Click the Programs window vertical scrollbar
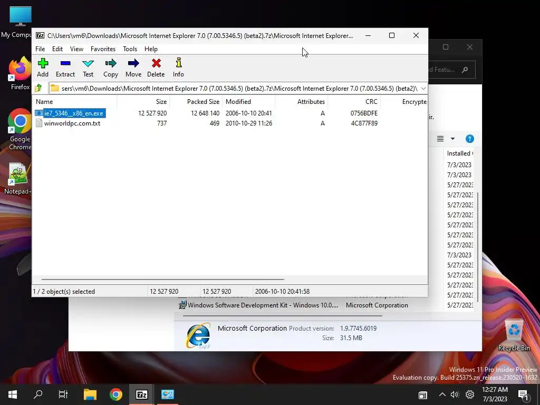Viewport: 540px width, 405px height. pyautogui.click(x=477, y=247)
